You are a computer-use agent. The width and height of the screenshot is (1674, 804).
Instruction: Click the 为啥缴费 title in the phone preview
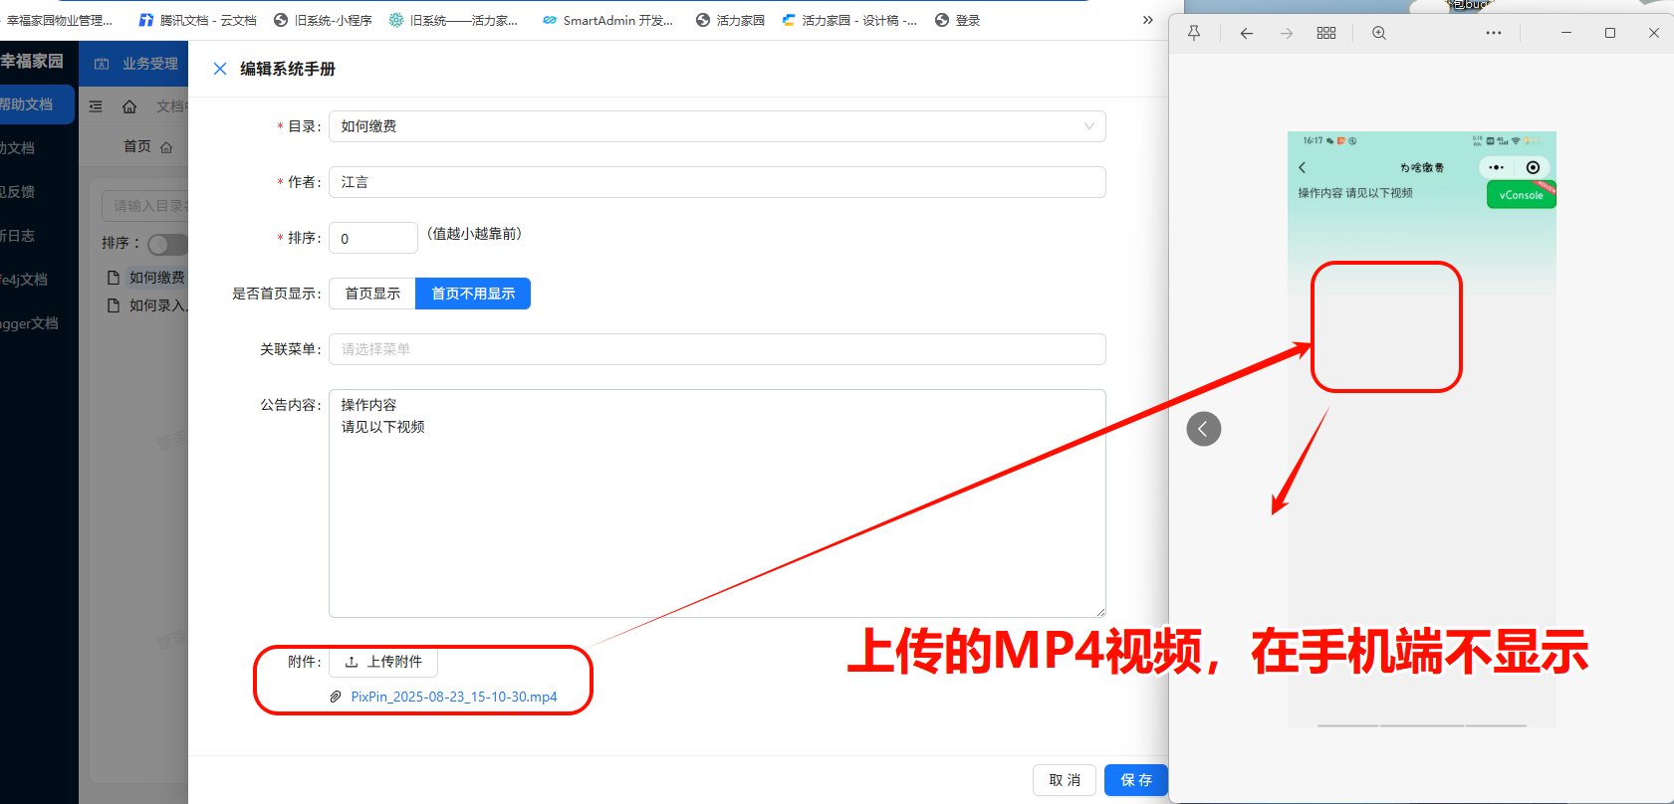point(1422,168)
